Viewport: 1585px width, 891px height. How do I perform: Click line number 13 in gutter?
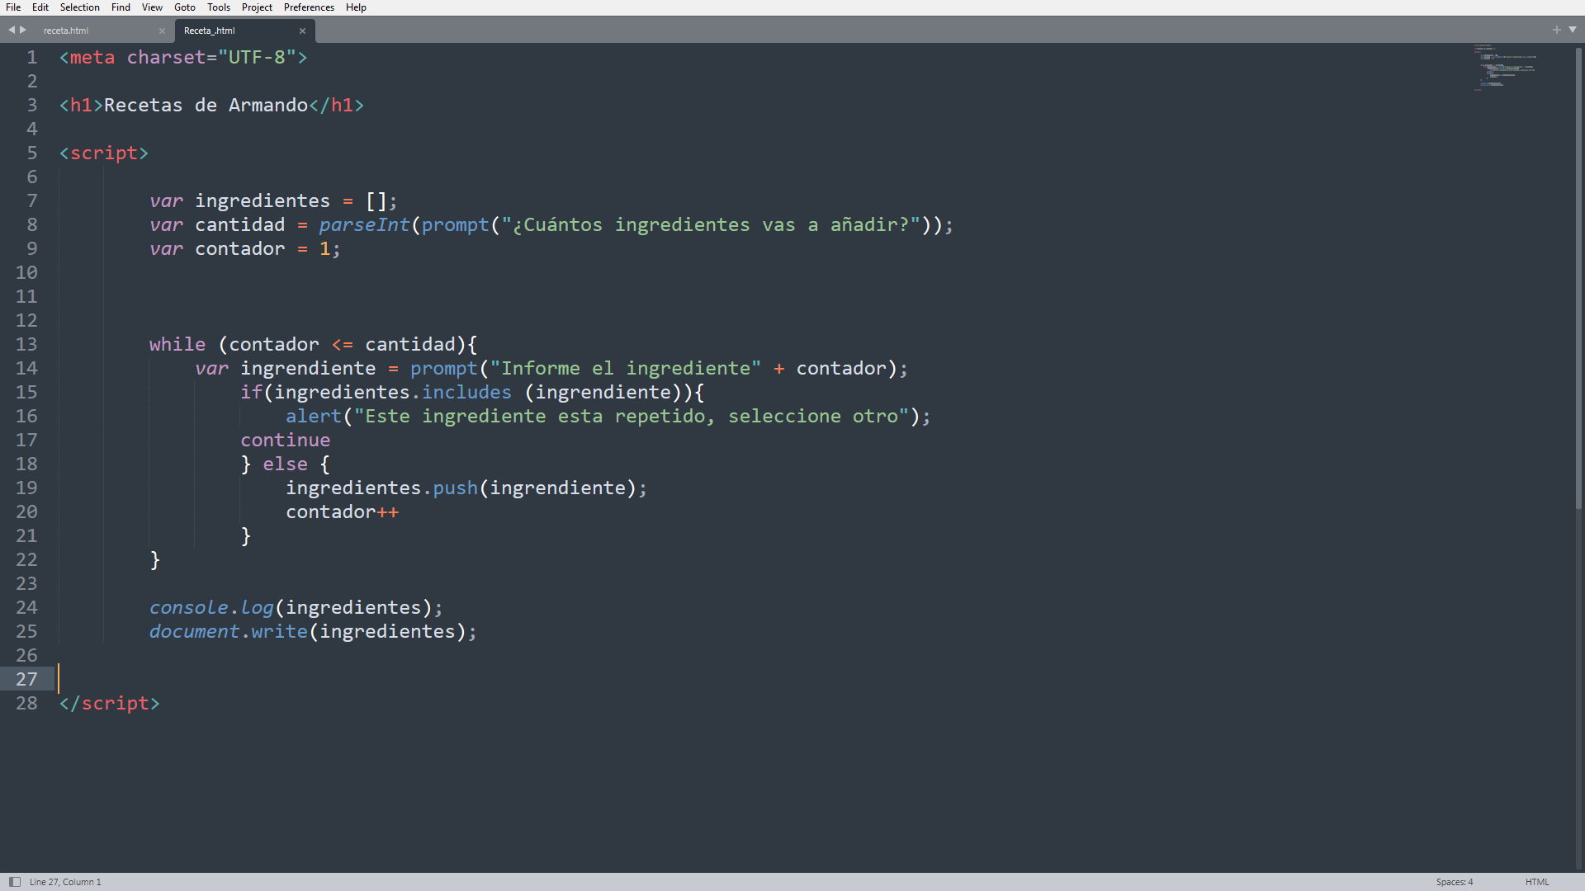26,344
